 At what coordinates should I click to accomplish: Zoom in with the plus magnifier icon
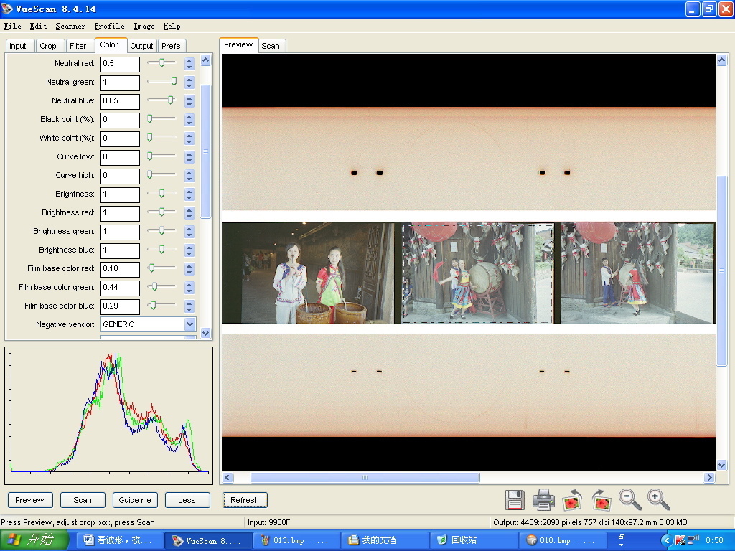coord(658,499)
